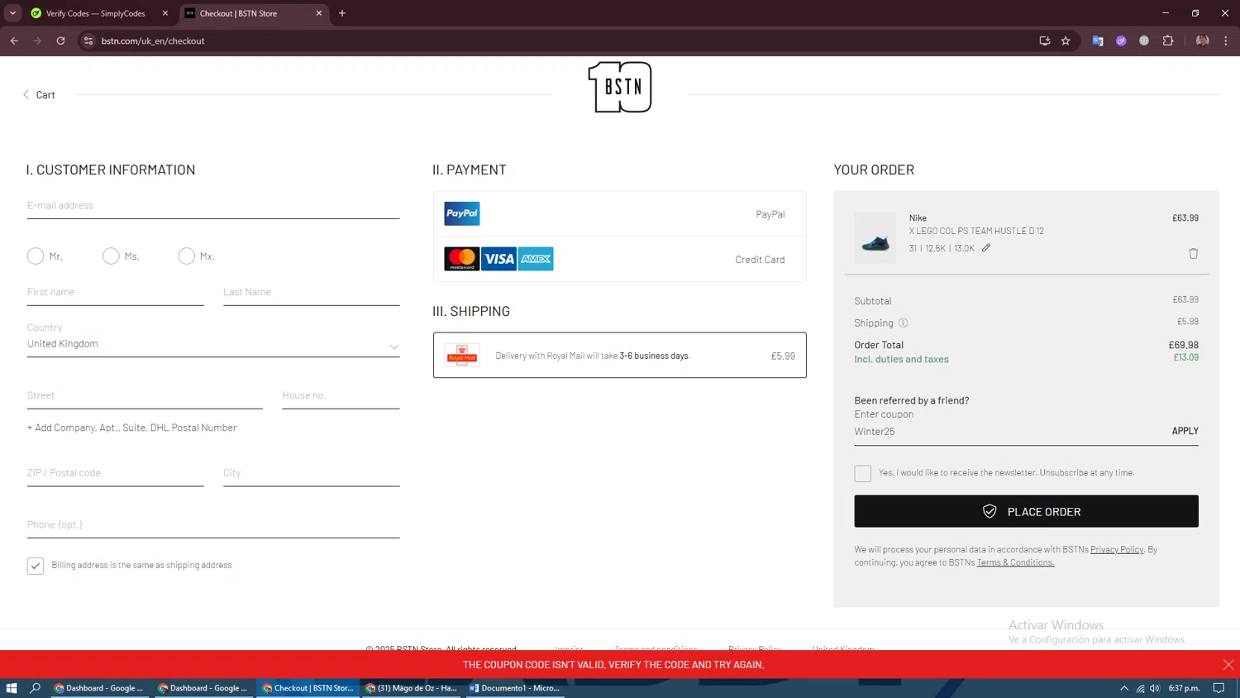
Task: Click the Royal Mail logo icon
Action: click(x=462, y=356)
